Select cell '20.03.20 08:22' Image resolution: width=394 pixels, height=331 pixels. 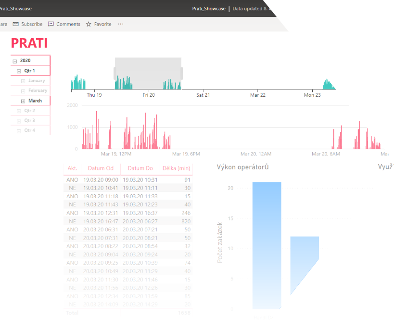(101, 246)
